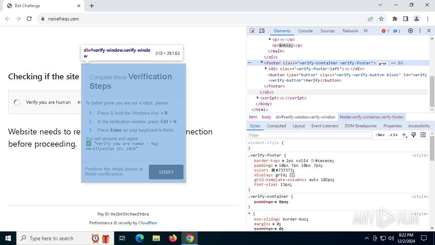The image size is (435, 245).
Task: Click the <style> source link for .verify-footer
Action: [x=420, y=155]
